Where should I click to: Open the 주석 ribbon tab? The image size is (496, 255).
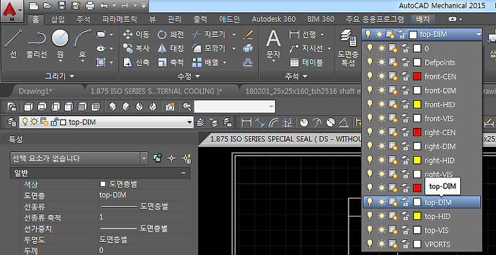coord(83,19)
